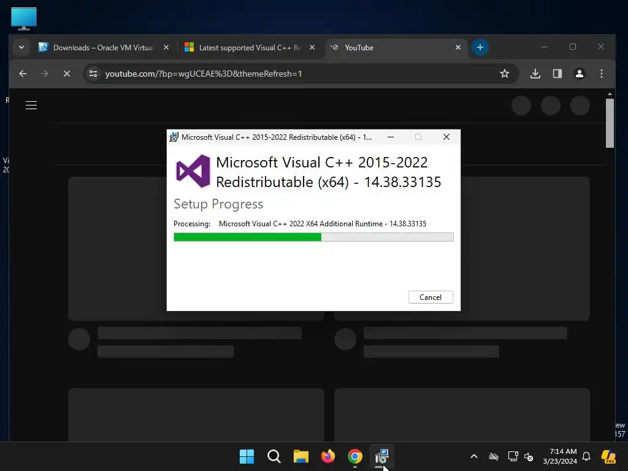Click the Setup Progress heading
Image resolution: width=628 pixels, height=471 pixels.
click(x=218, y=204)
